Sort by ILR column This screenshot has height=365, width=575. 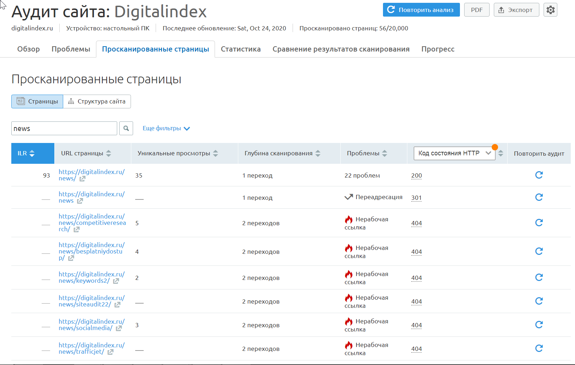[32, 153]
